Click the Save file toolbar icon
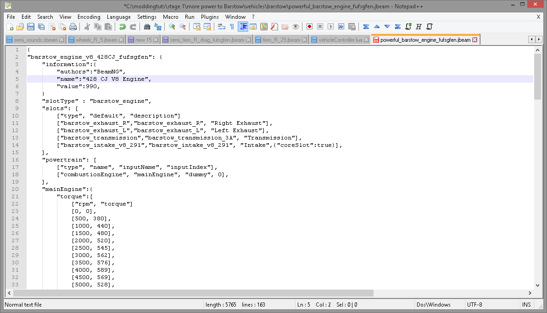This screenshot has width=547, height=313. tap(31, 27)
